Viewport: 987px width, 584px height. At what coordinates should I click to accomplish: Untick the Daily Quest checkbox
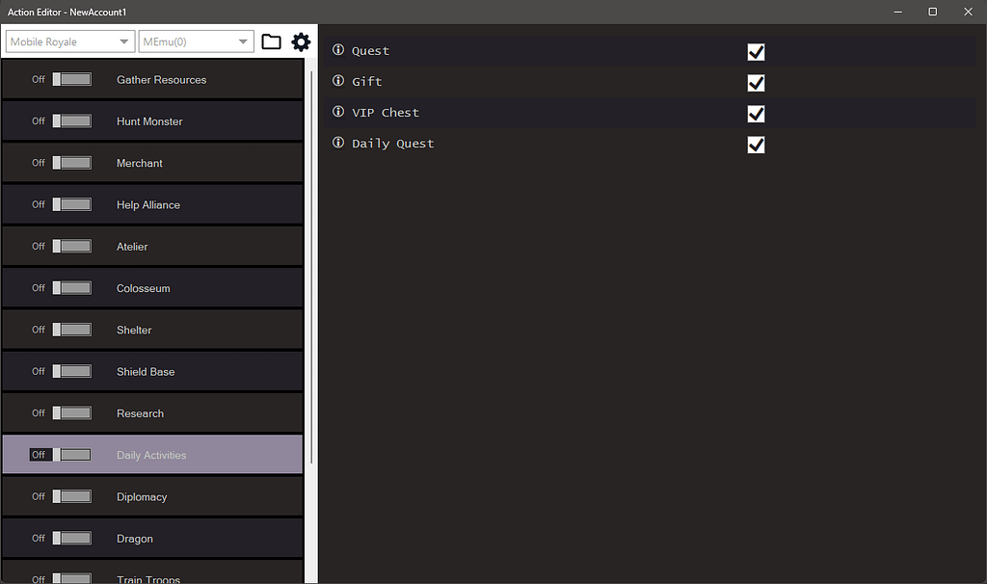pyautogui.click(x=756, y=145)
